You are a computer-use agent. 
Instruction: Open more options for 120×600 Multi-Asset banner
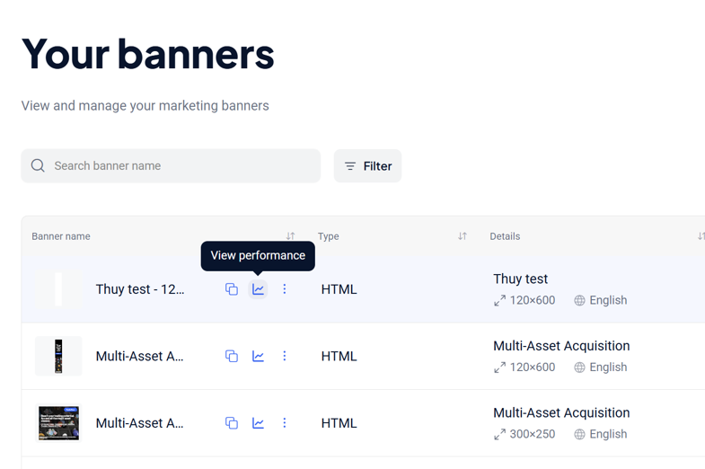284,356
